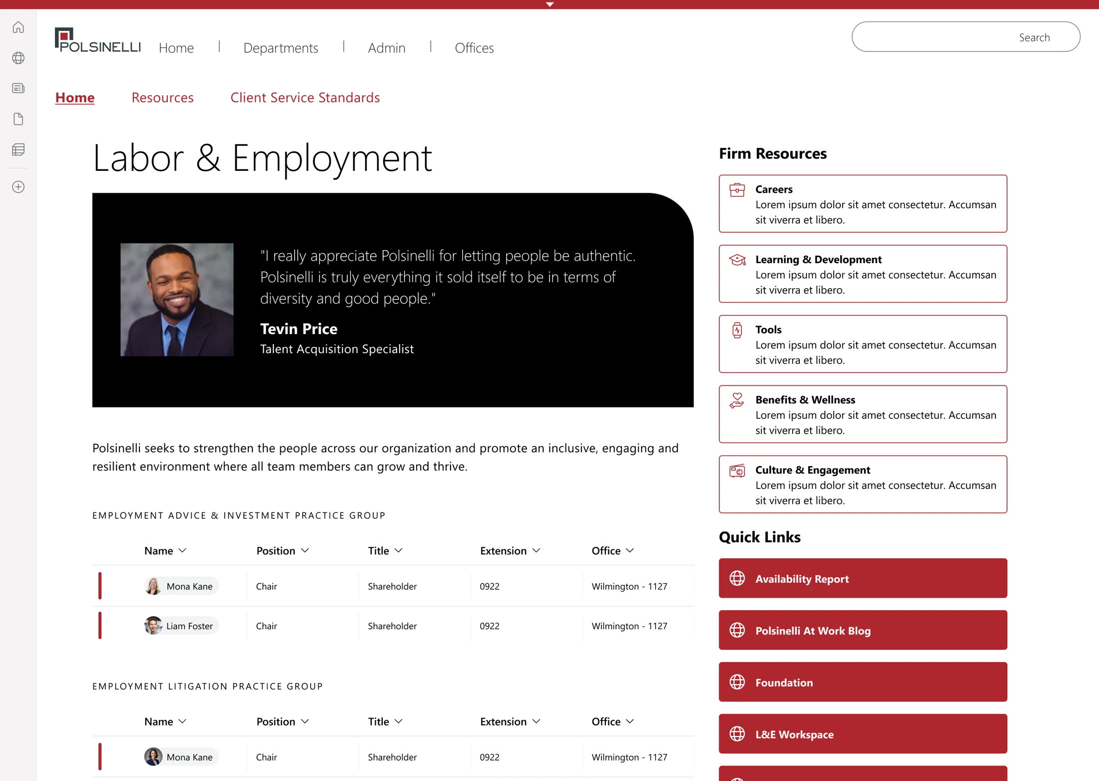This screenshot has width=1099, height=781.
Task: Open the news icon in left sidebar
Action: [x=18, y=88]
